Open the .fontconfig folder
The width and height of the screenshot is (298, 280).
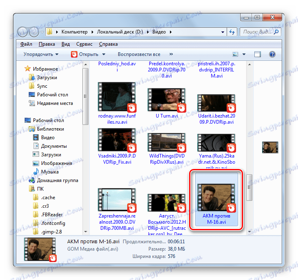point(49,223)
